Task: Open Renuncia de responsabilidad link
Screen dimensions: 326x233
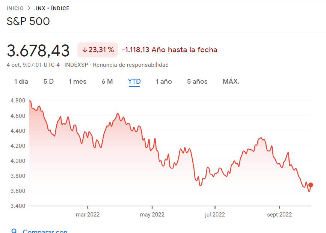Action: pyautogui.click(x=131, y=65)
